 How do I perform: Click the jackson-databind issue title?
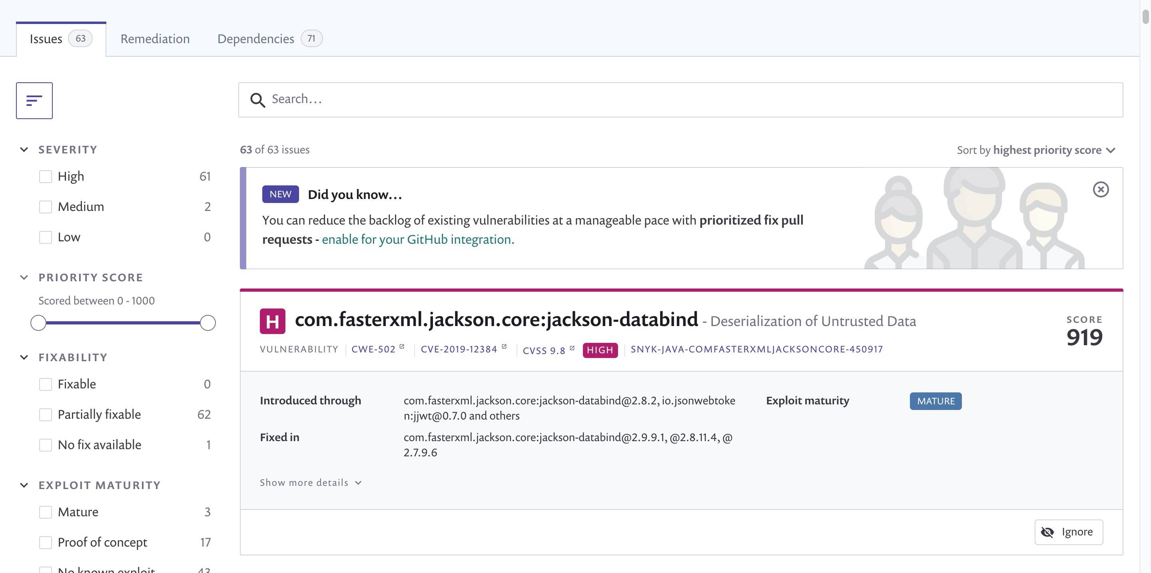(497, 320)
